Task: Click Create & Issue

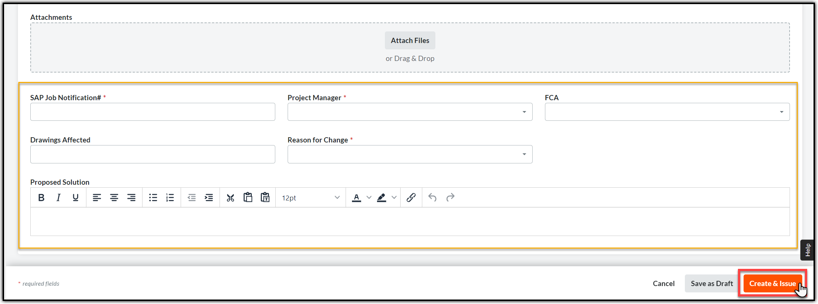Action: (x=772, y=283)
